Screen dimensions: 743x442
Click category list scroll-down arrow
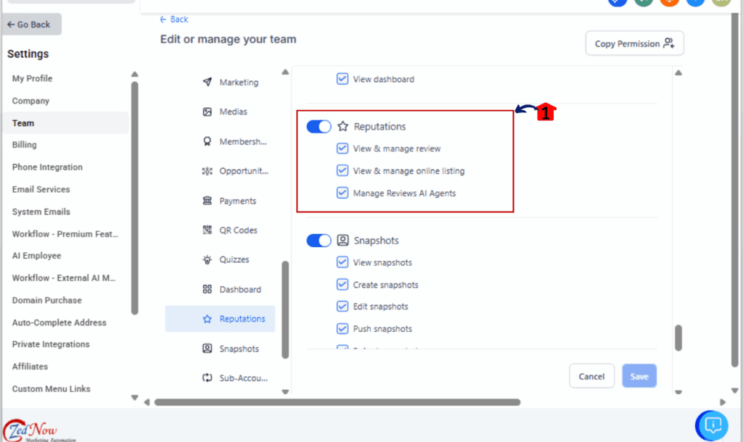pos(285,391)
